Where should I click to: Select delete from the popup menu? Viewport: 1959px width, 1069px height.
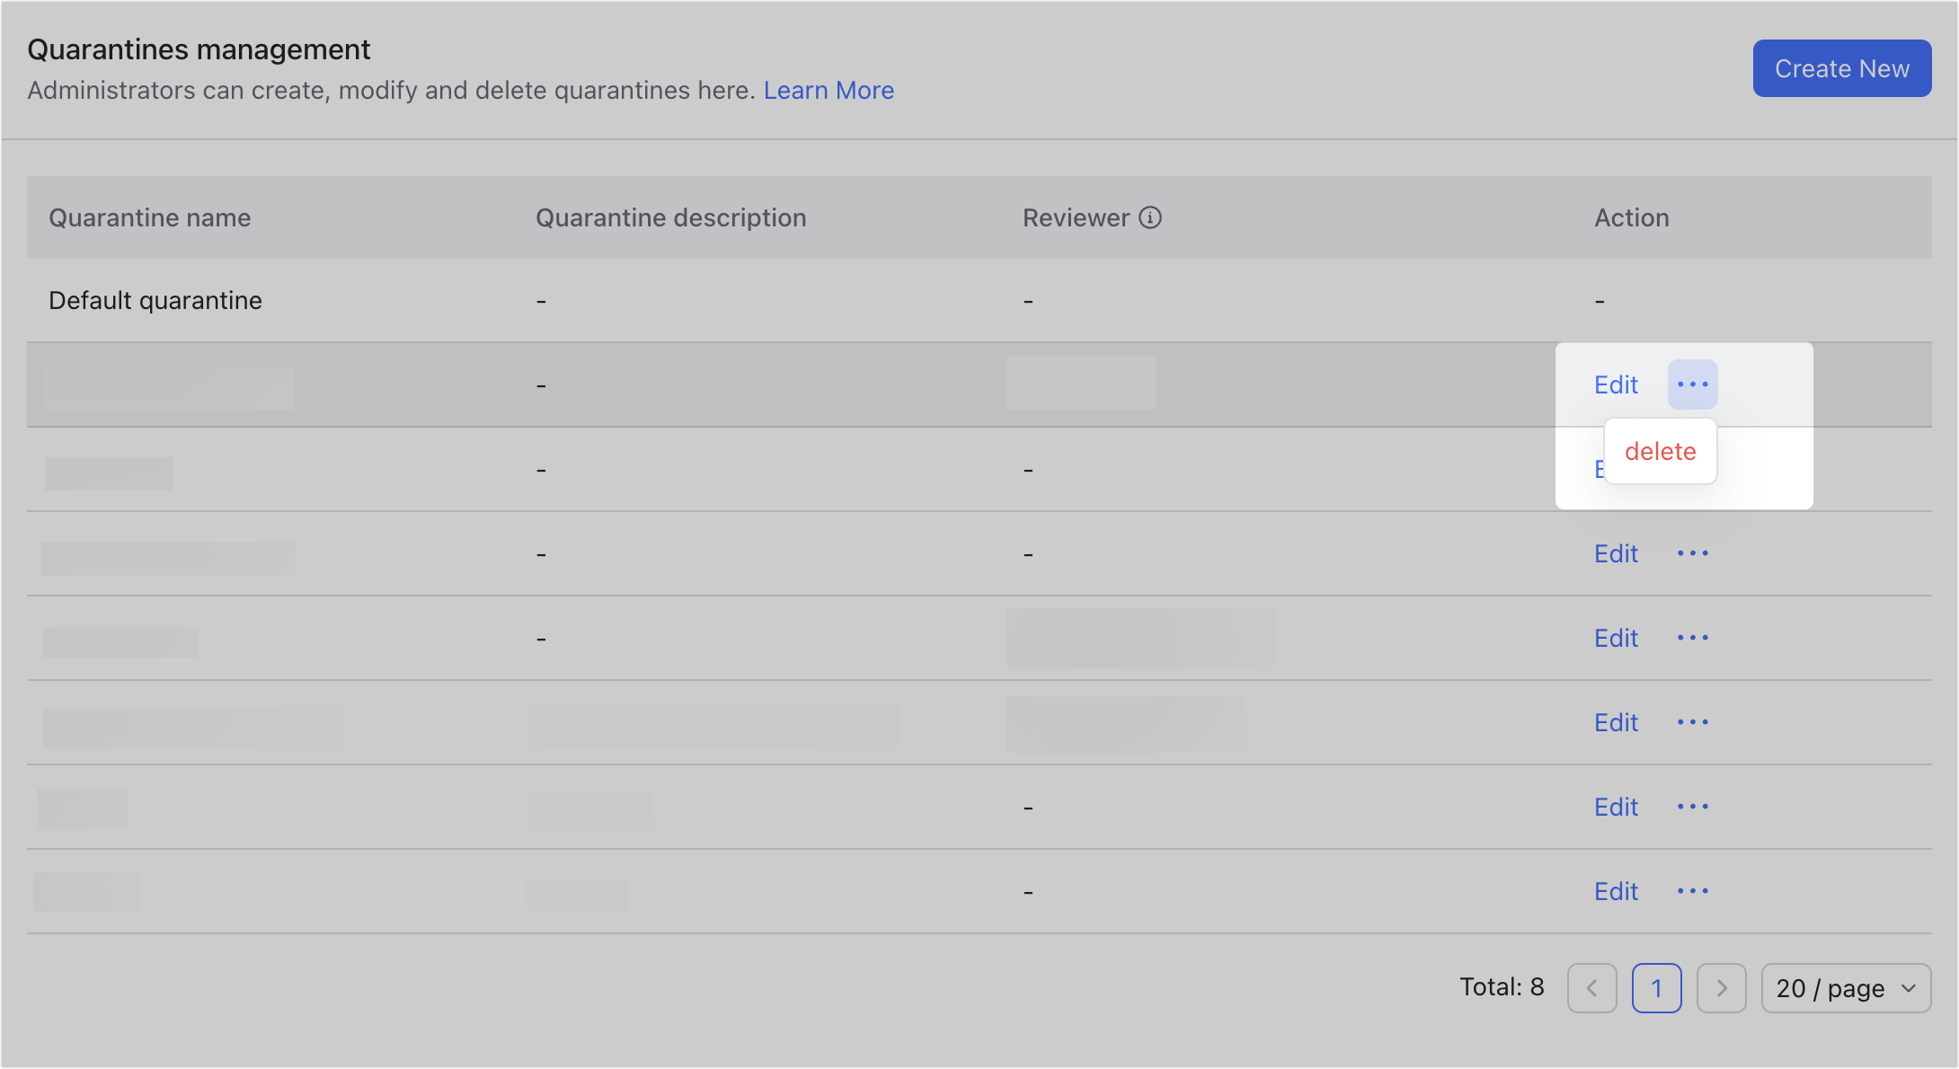coord(1660,451)
